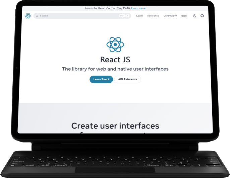Click the large React atom logo
This screenshot has width=230, height=178.
(x=115, y=44)
